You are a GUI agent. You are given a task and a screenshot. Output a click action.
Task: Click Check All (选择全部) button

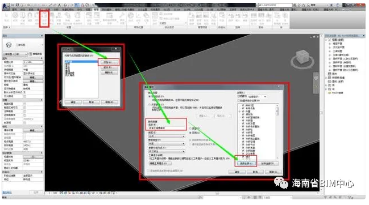coord(246,163)
